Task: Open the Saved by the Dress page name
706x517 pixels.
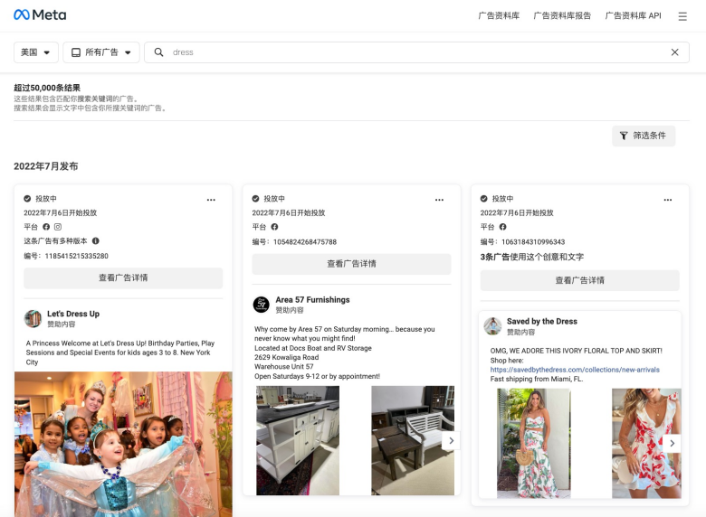Action: point(541,322)
